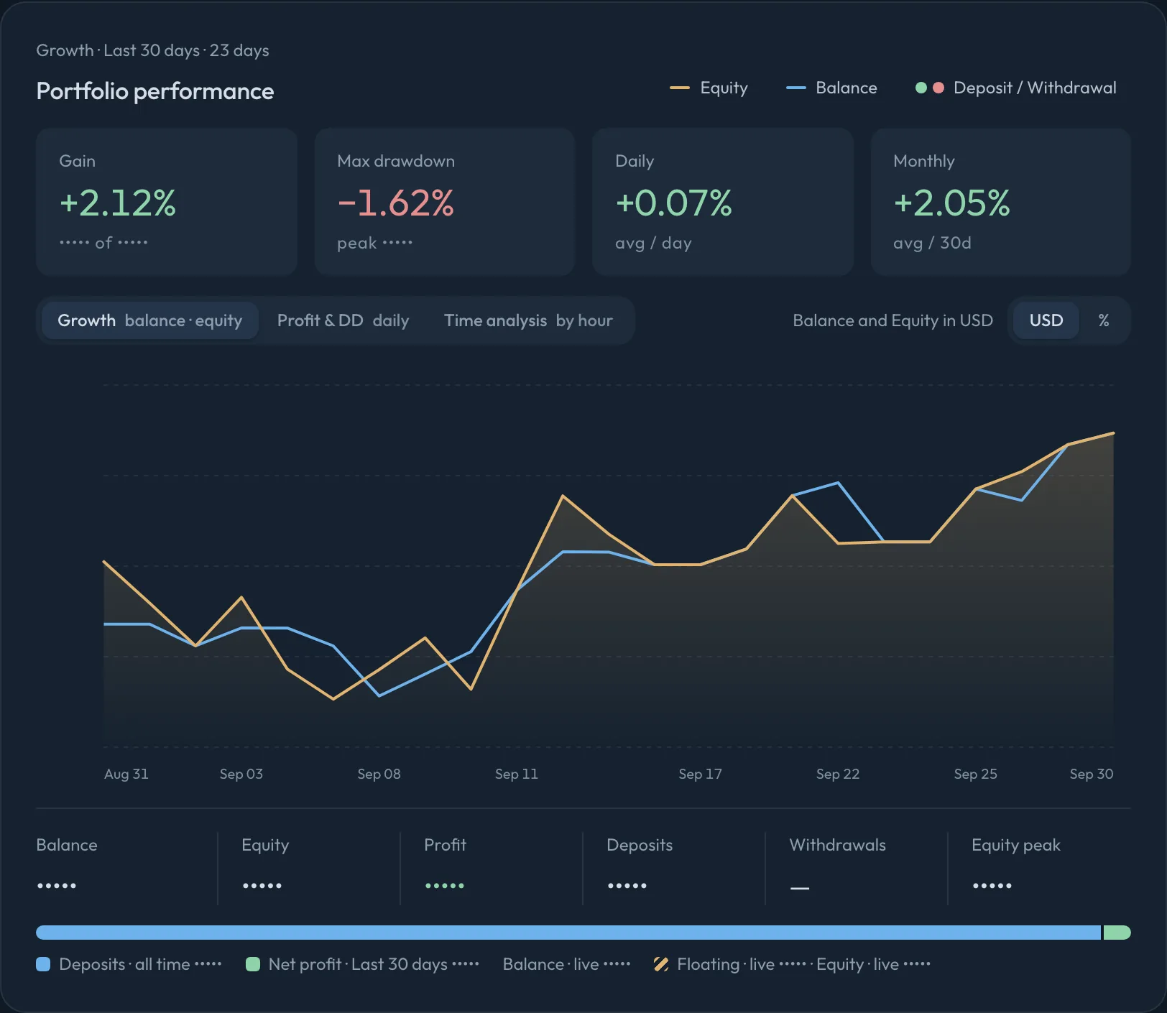
Task: Open the Monthly +2.05% card
Action: (x=1001, y=202)
